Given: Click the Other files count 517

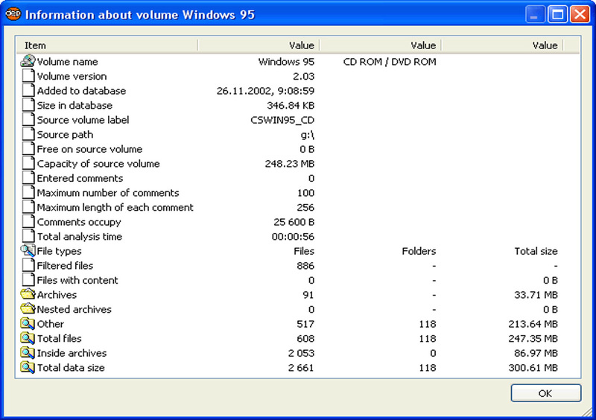Looking at the screenshot, I should pos(305,324).
